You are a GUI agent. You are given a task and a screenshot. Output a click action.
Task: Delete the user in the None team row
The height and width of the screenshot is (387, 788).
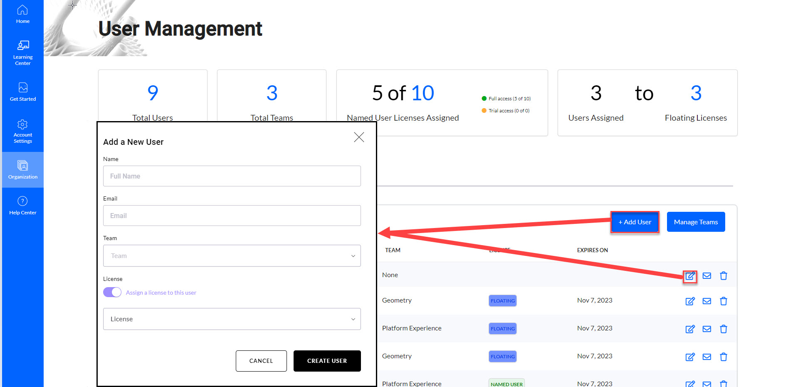(x=724, y=275)
